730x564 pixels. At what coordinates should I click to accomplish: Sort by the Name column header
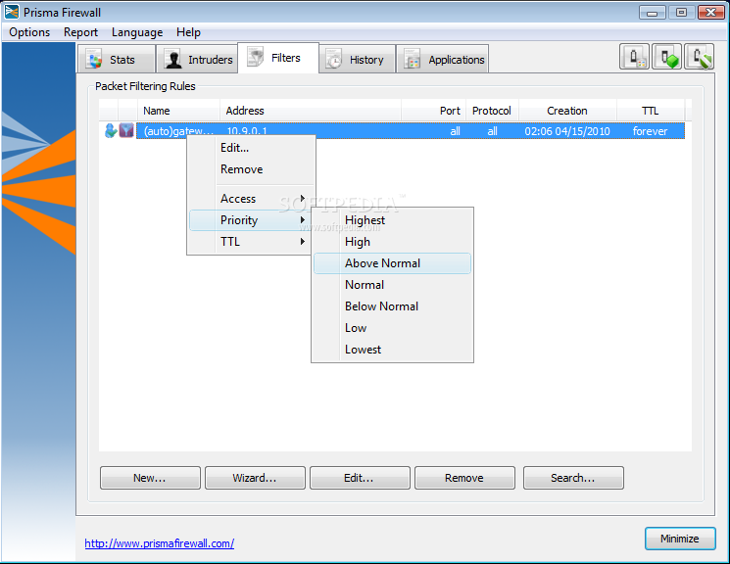click(178, 111)
